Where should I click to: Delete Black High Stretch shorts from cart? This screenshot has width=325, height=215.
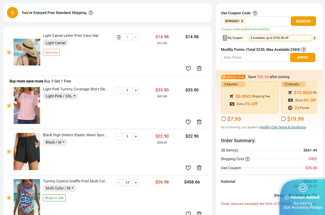click(x=199, y=168)
